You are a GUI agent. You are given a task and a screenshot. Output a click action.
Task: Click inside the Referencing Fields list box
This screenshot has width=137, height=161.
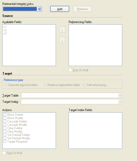[x=95, y=45]
